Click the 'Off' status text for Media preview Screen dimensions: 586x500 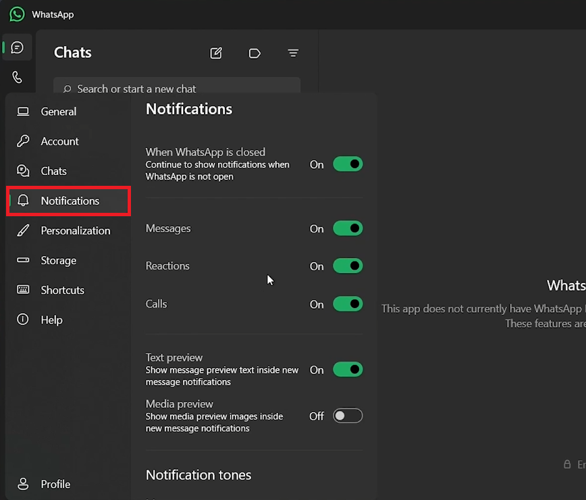click(317, 416)
